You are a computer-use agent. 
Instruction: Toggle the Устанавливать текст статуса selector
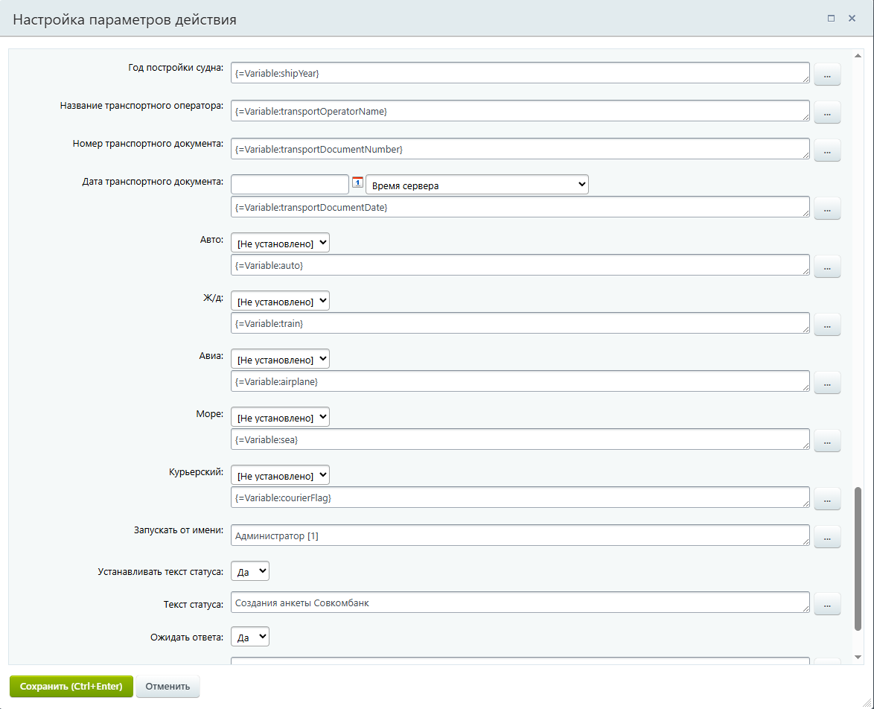pyautogui.click(x=250, y=572)
